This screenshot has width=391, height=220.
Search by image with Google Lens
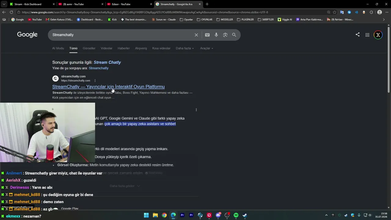225,35
